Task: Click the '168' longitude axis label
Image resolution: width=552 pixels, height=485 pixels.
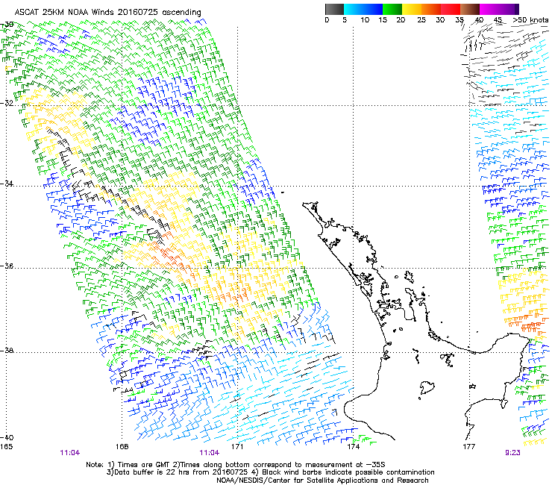Action: pyautogui.click(x=122, y=447)
